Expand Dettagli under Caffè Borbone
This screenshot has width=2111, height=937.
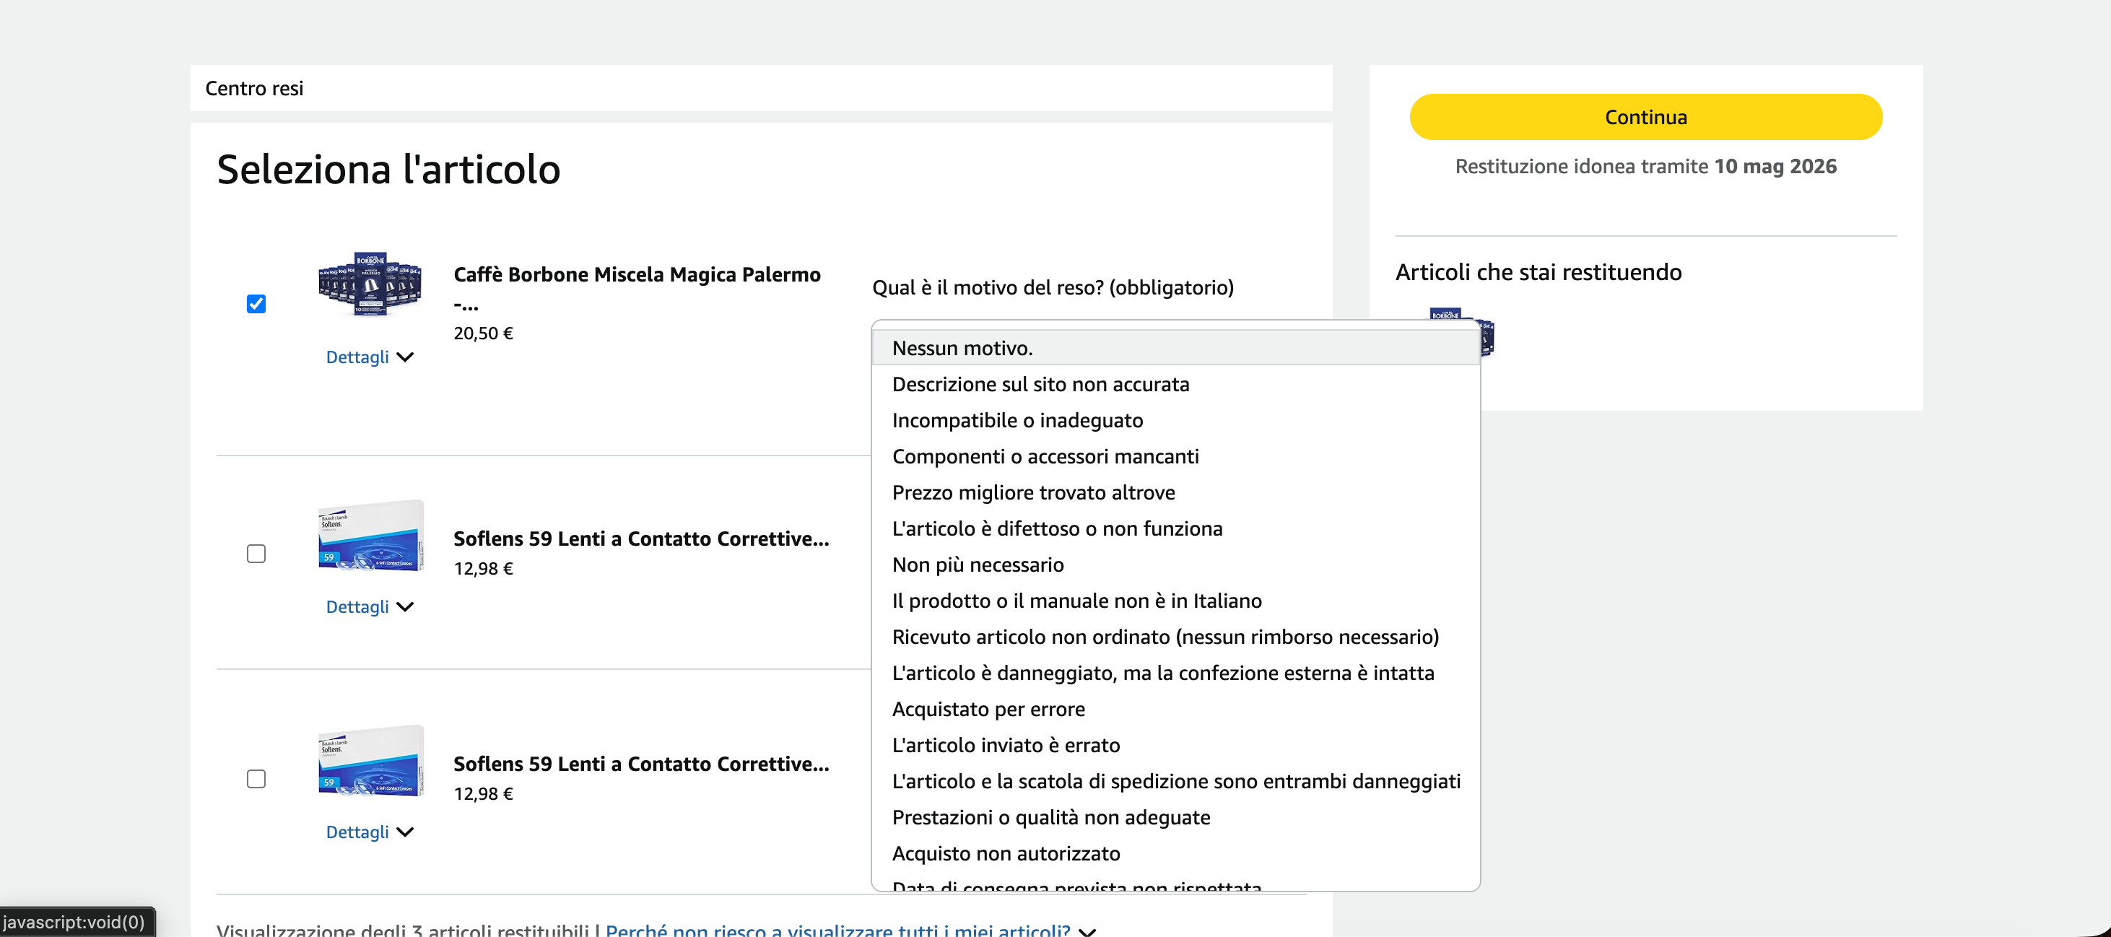[x=370, y=357]
